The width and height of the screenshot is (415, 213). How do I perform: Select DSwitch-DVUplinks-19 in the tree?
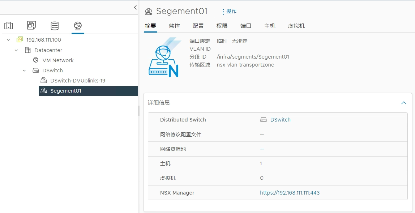tap(78, 81)
